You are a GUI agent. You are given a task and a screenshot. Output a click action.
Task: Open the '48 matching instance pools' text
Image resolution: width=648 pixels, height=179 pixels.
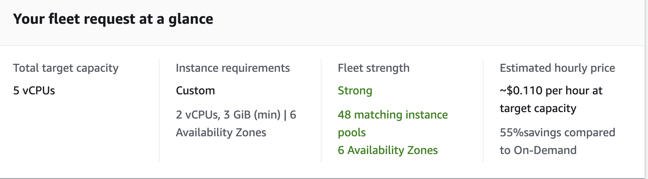[x=392, y=115]
